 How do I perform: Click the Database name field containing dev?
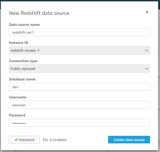pyautogui.click(x=79, y=87)
